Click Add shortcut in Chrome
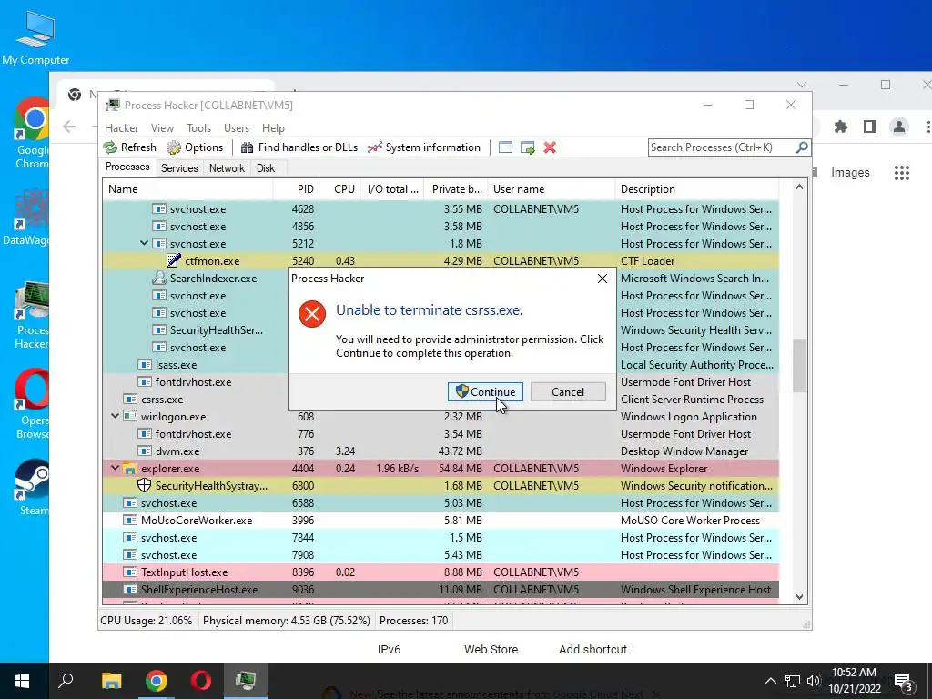The width and height of the screenshot is (932, 699). click(593, 649)
